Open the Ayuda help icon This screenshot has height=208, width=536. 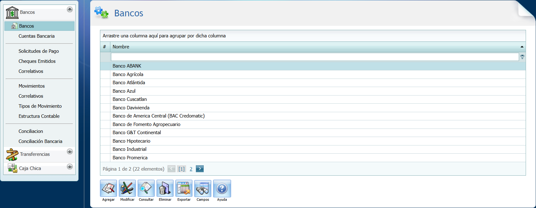[222, 188]
